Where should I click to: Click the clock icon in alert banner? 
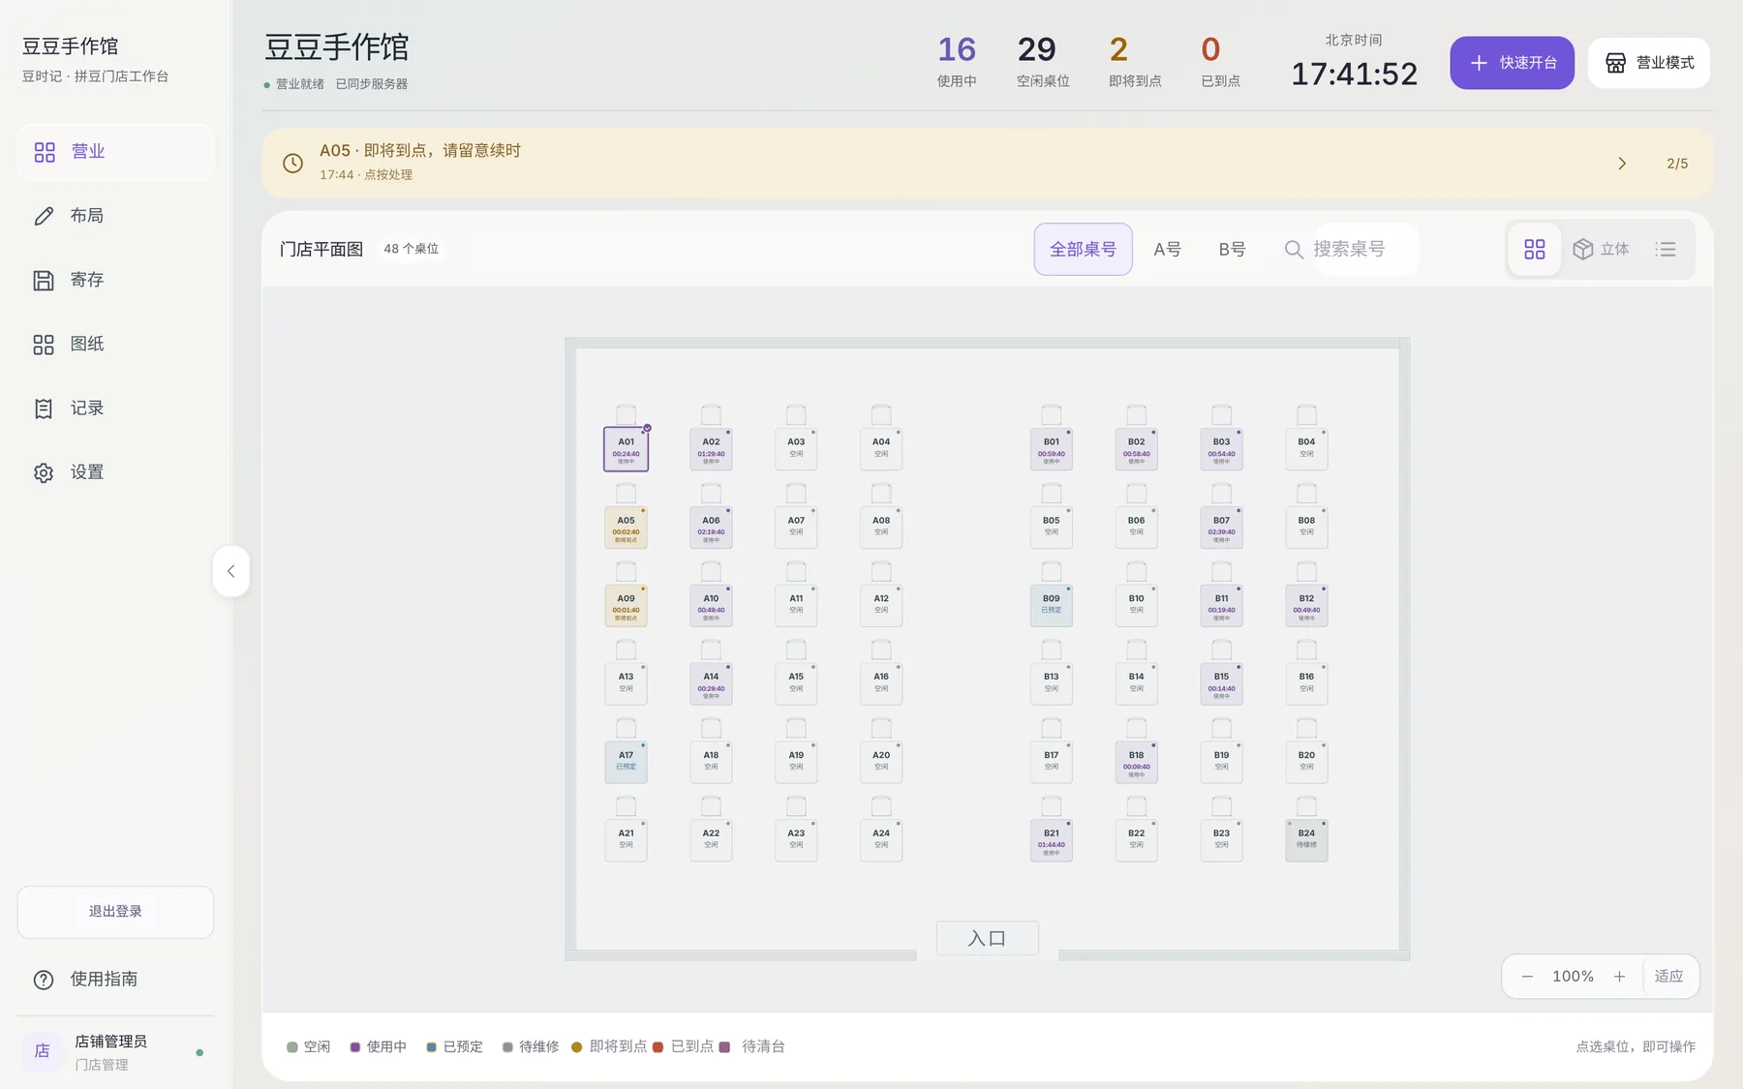292,163
